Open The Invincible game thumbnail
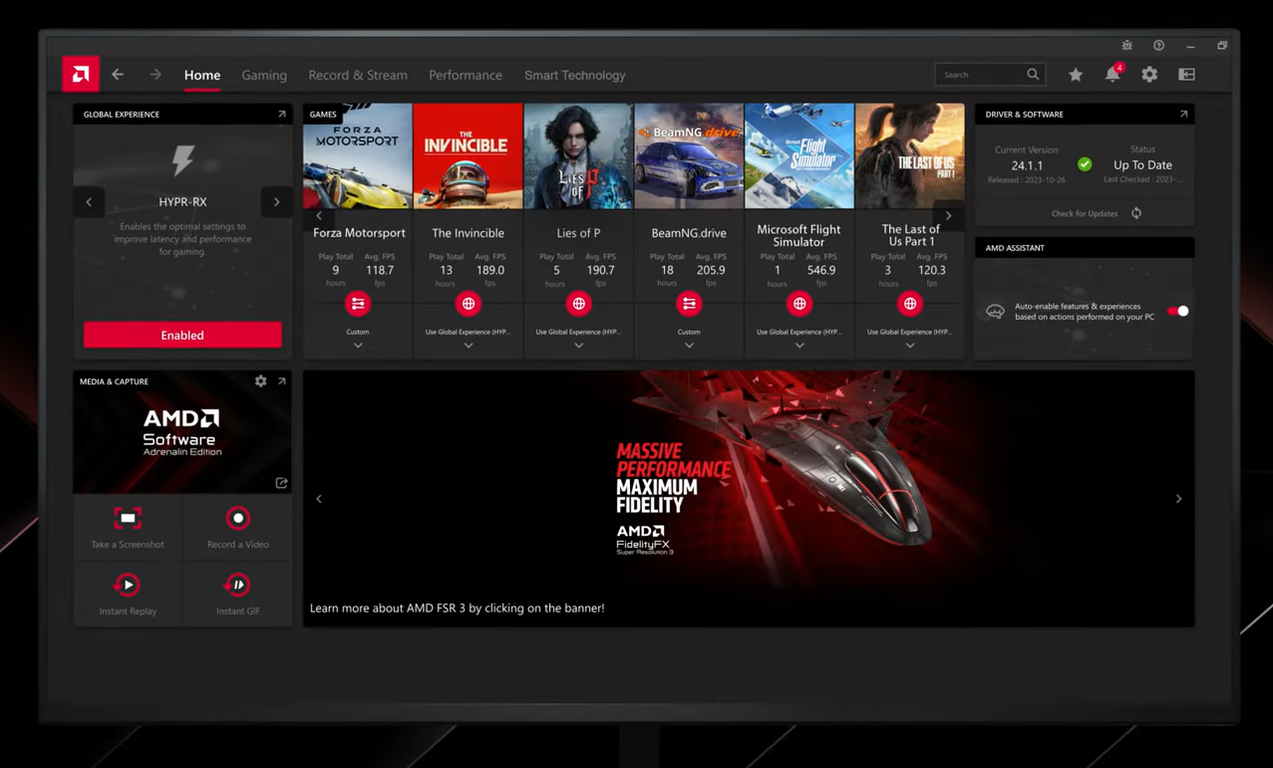 [468, 156]
